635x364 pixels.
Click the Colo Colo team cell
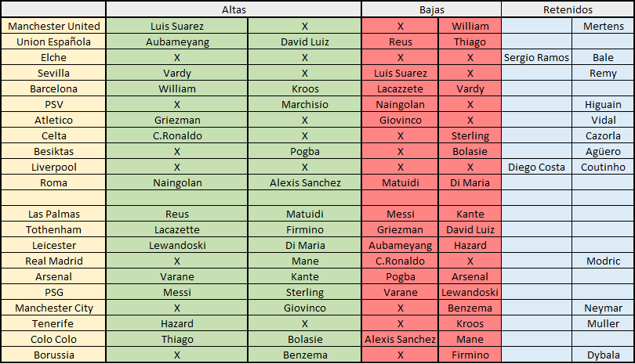(x=53, y=339)
